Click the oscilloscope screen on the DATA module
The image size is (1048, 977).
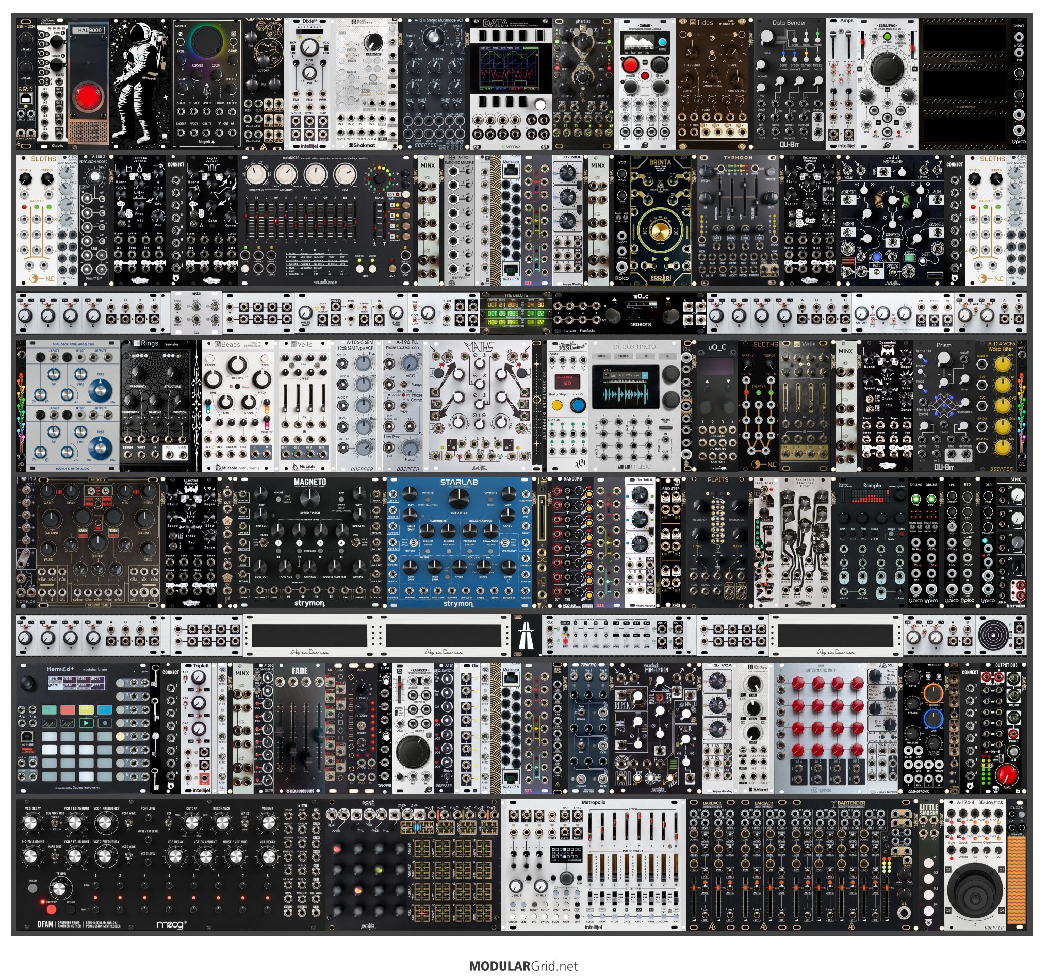tap(508, 69)
